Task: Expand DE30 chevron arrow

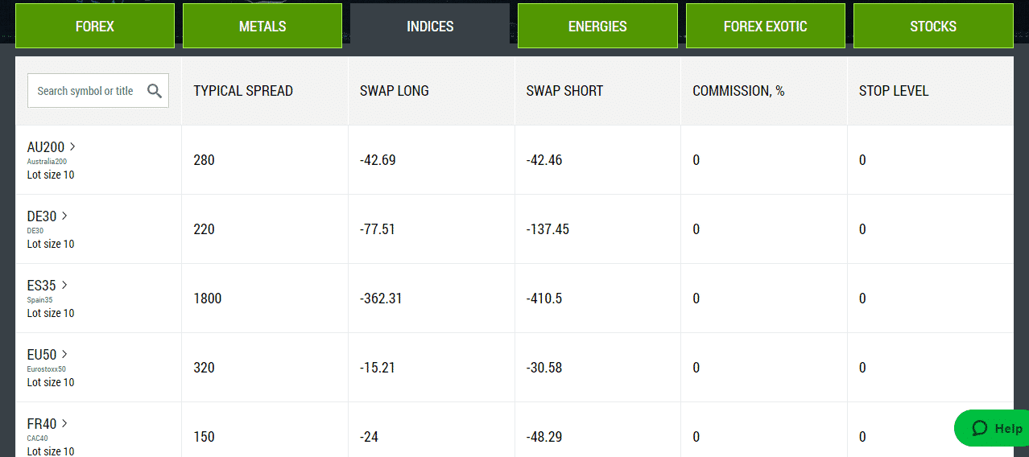Action: [x=65, y=216]
